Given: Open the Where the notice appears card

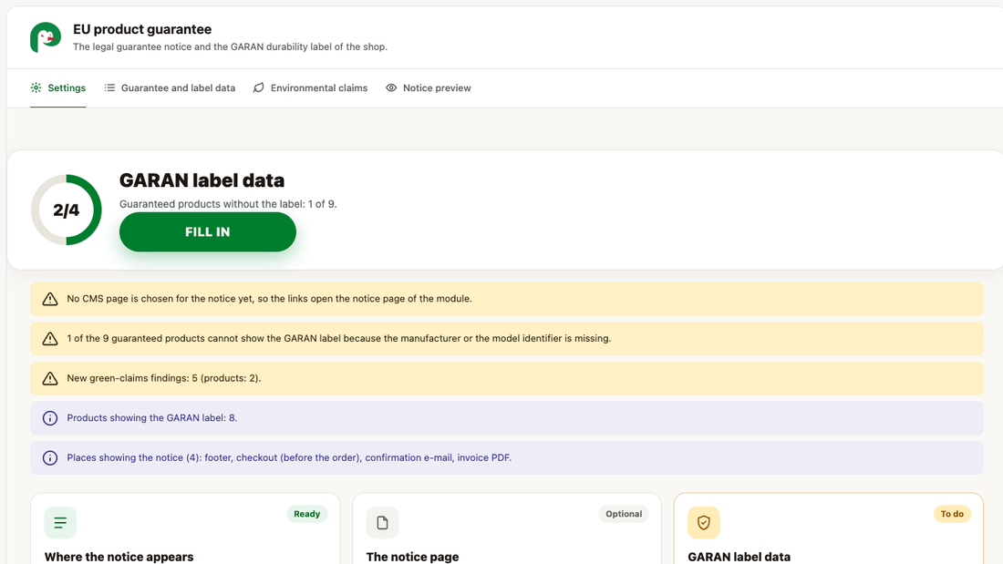Looking at the screenshot, I should [x=185, y=528].
